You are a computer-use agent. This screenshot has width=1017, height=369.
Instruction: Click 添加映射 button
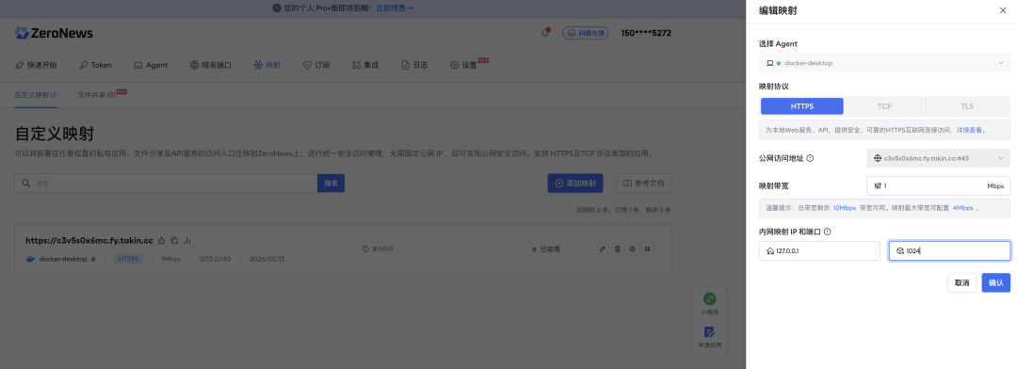[x=575, y=183]
